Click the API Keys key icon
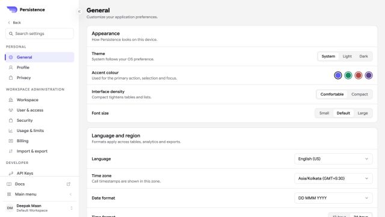 (x=11, y=173)
